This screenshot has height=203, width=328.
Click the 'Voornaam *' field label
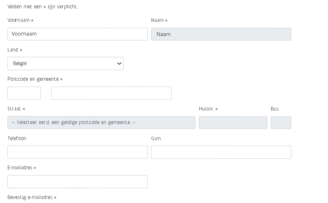coord(20,20)
